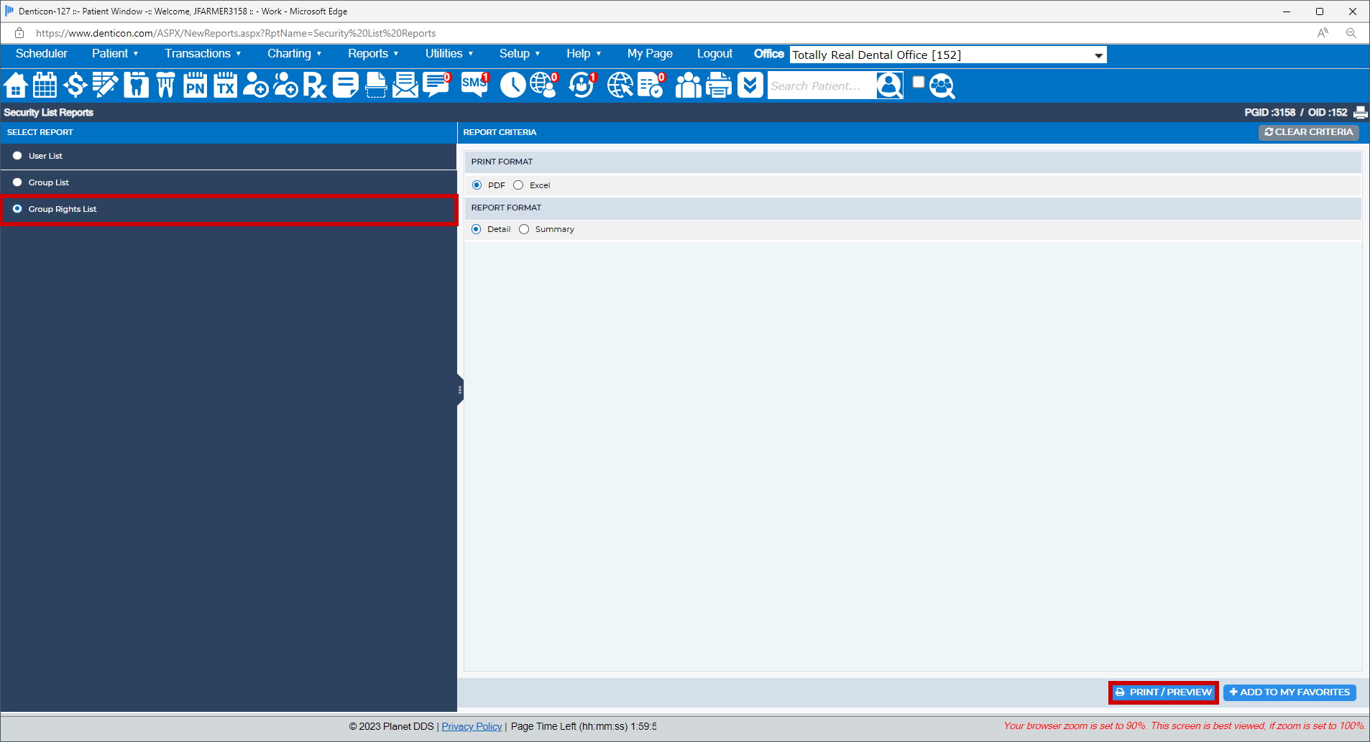Click the patient search magnifier icon

[x=889, y=85]
